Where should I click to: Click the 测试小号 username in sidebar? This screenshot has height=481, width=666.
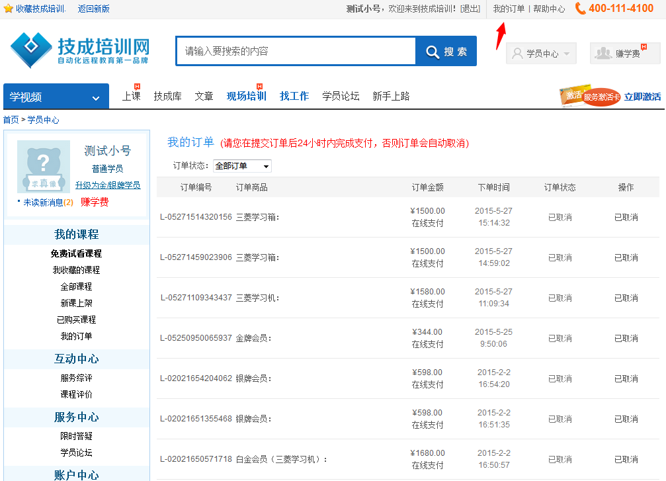click(x=107, y=151)
